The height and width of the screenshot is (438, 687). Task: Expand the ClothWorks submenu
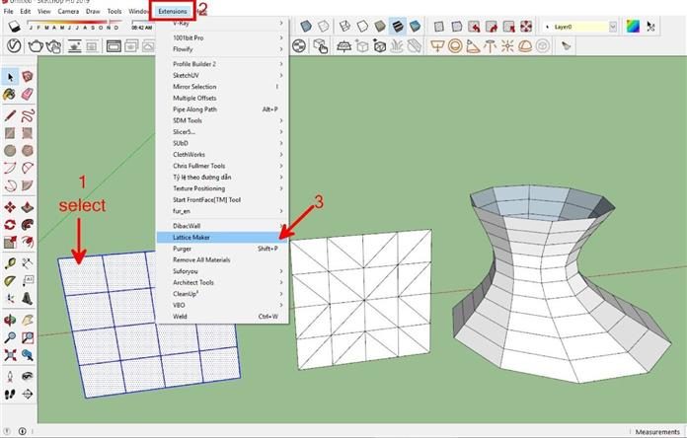coord(222,154)
